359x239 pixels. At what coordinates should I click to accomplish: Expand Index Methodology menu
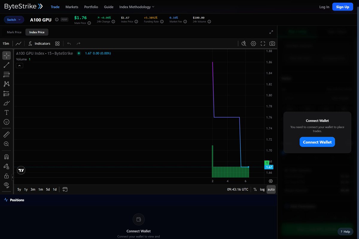[x=137, y=7]
